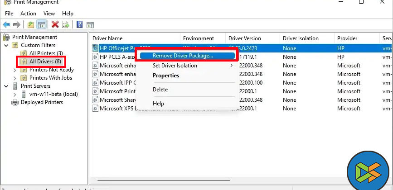Image resolution: width=393 pixels, height=190 pixels.
Task: Click the blue Help question mark icon
Action: click(79, 24)
